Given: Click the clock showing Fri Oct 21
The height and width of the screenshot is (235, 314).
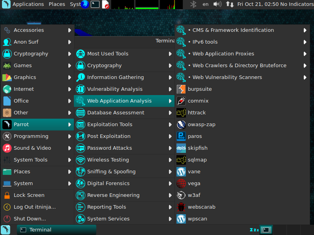Looking at the screenshot, I should click(258, 4).
